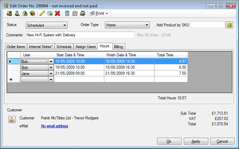Click the two-people customers icon in toolbar
The height and width of the screenshot is (149, 239).
(9, 14)
